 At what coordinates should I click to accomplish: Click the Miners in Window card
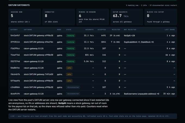[x=92, y=17]
